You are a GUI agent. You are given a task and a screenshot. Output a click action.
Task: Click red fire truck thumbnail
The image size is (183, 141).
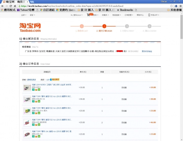pos(27,122)
